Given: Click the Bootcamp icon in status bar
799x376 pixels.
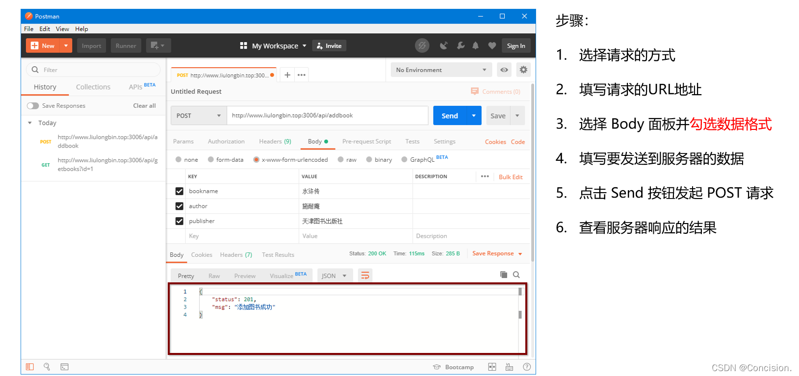Looking at the screenshot, I should tap(437, 367).
